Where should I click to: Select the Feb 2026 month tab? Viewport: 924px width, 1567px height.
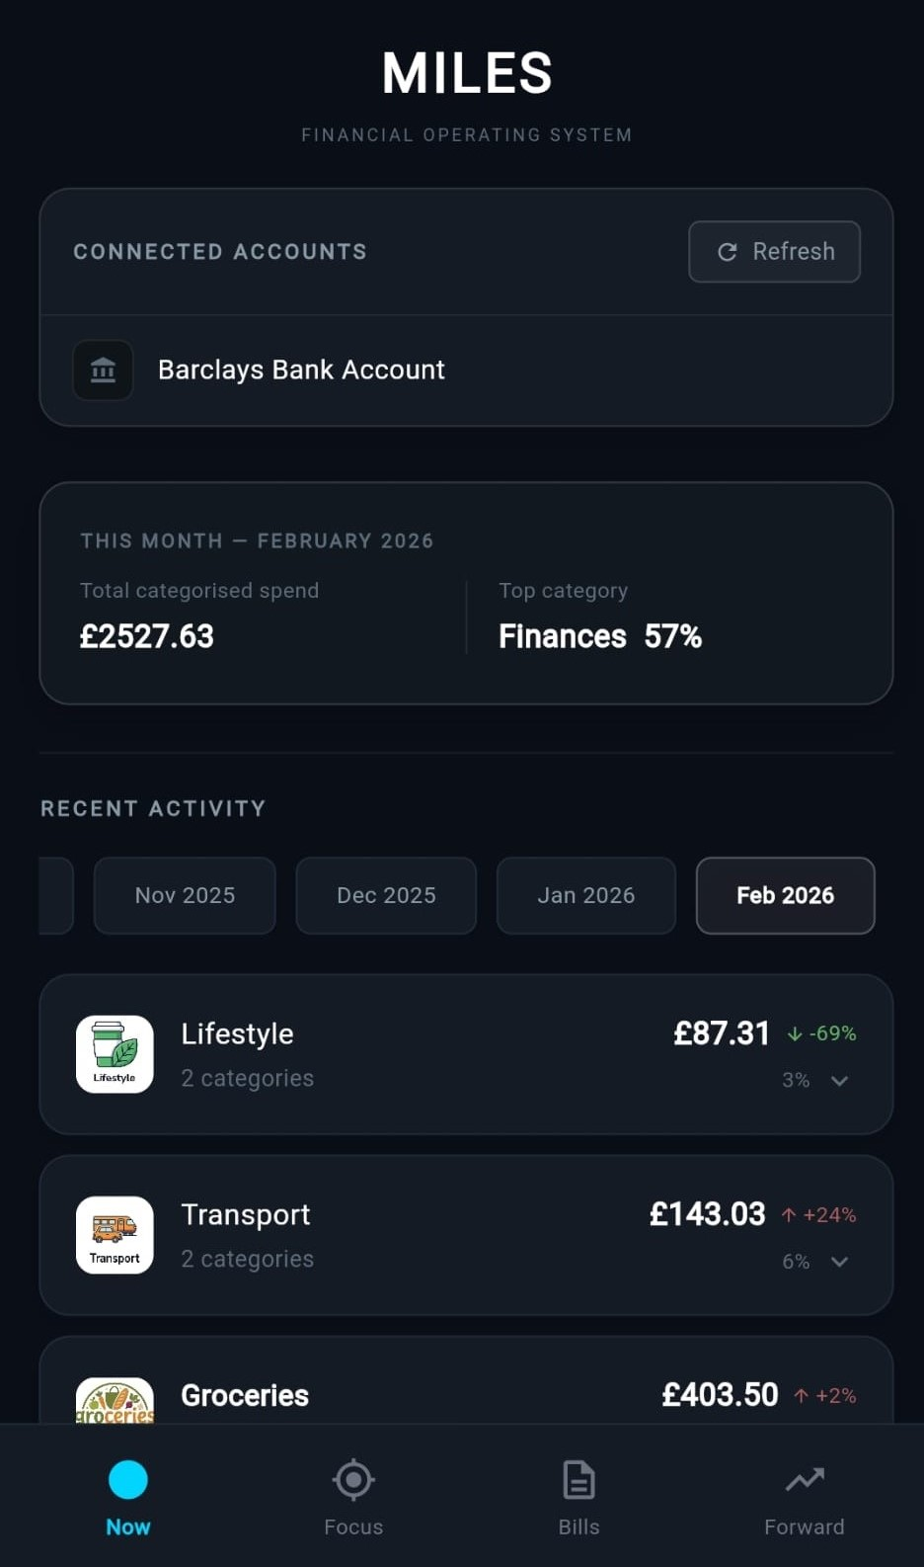(785, 895)
